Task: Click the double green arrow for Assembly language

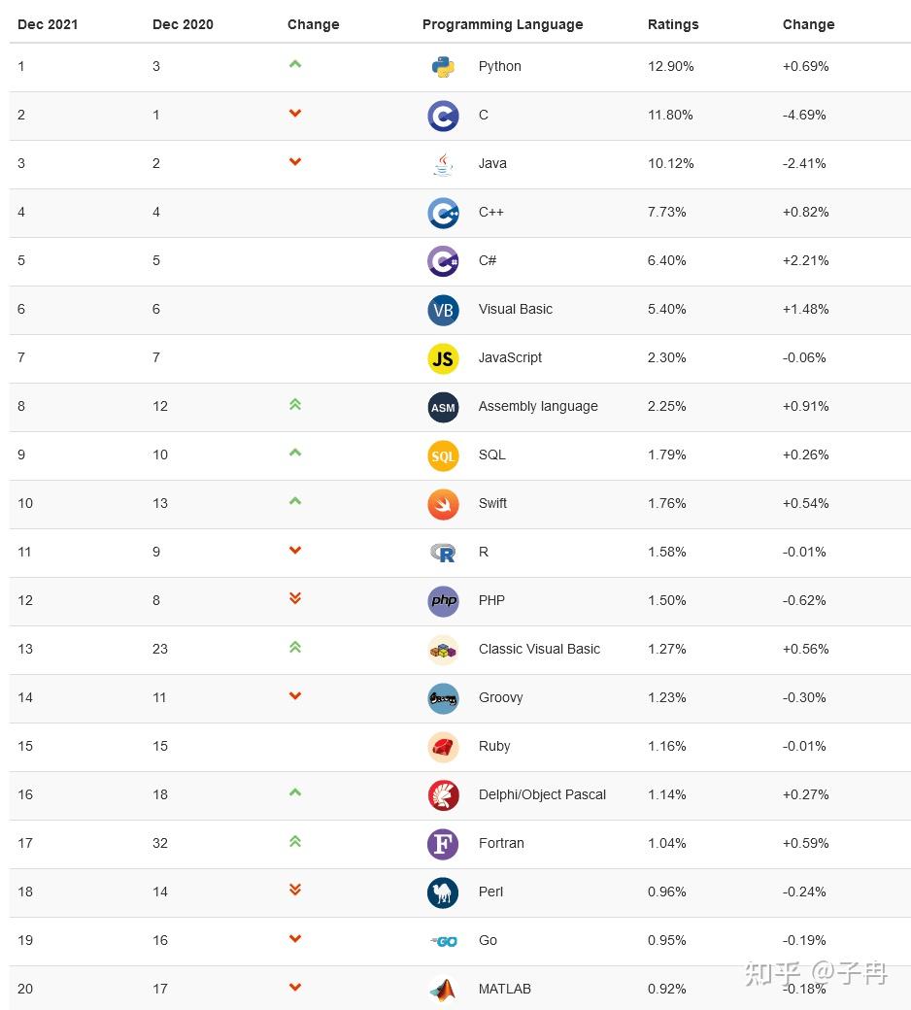Action: tap(295, 404)
